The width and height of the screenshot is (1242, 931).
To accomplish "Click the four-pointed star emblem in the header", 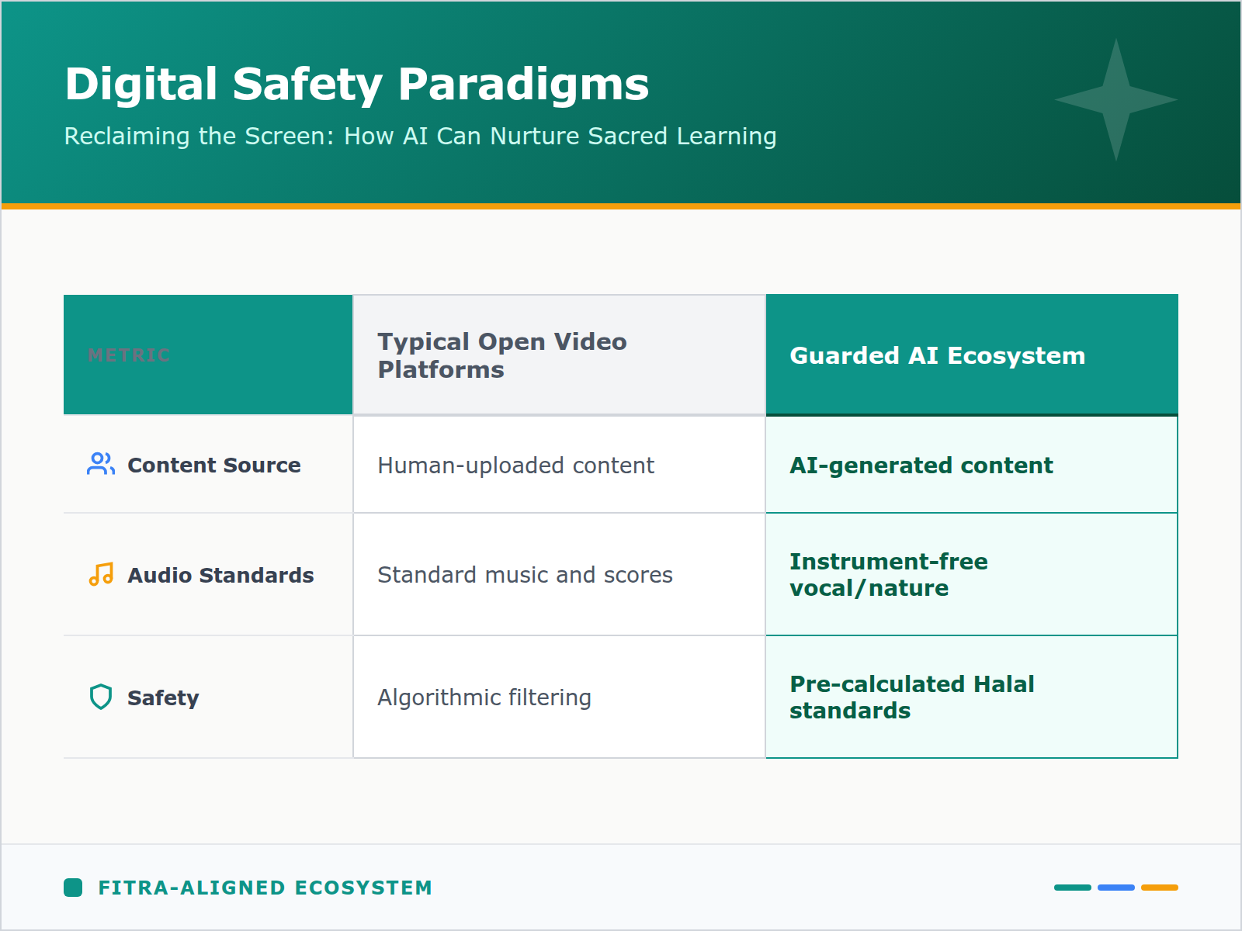I will (1116, 99).
